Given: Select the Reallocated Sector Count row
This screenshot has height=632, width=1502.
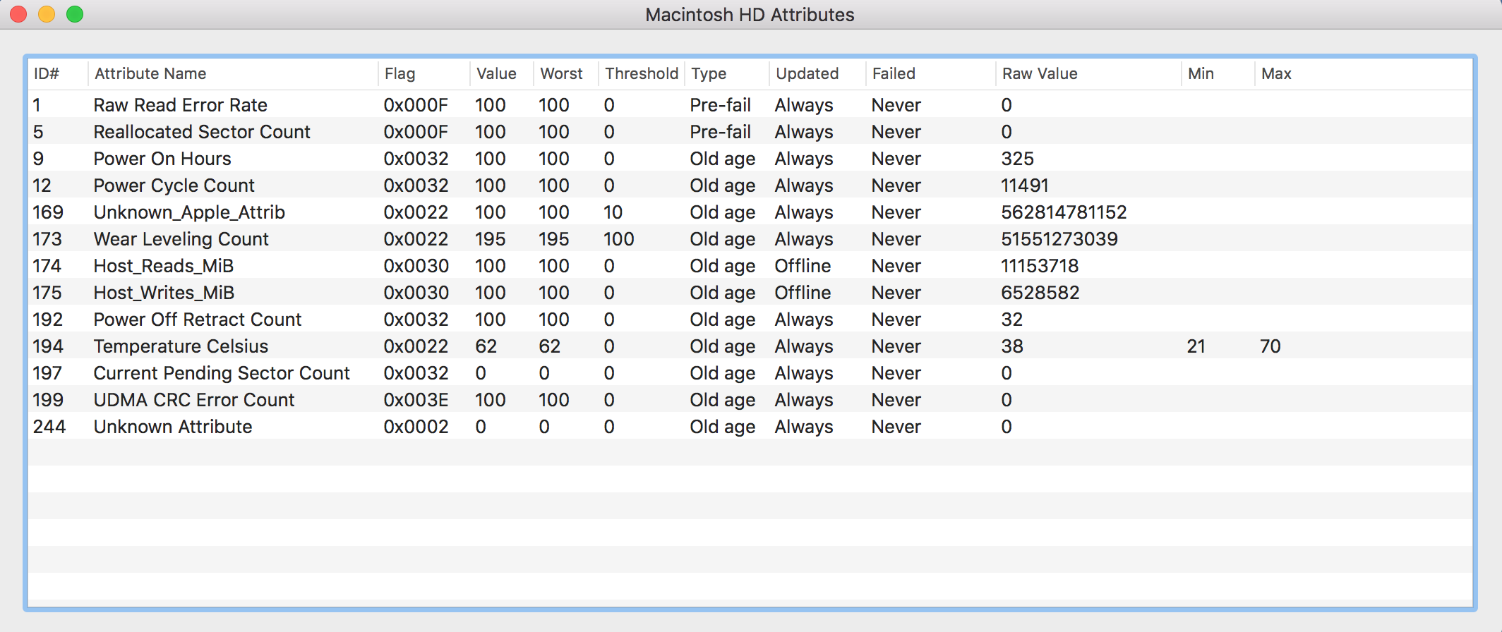Looking at the screenshot, I should click(x=750, y=132).
